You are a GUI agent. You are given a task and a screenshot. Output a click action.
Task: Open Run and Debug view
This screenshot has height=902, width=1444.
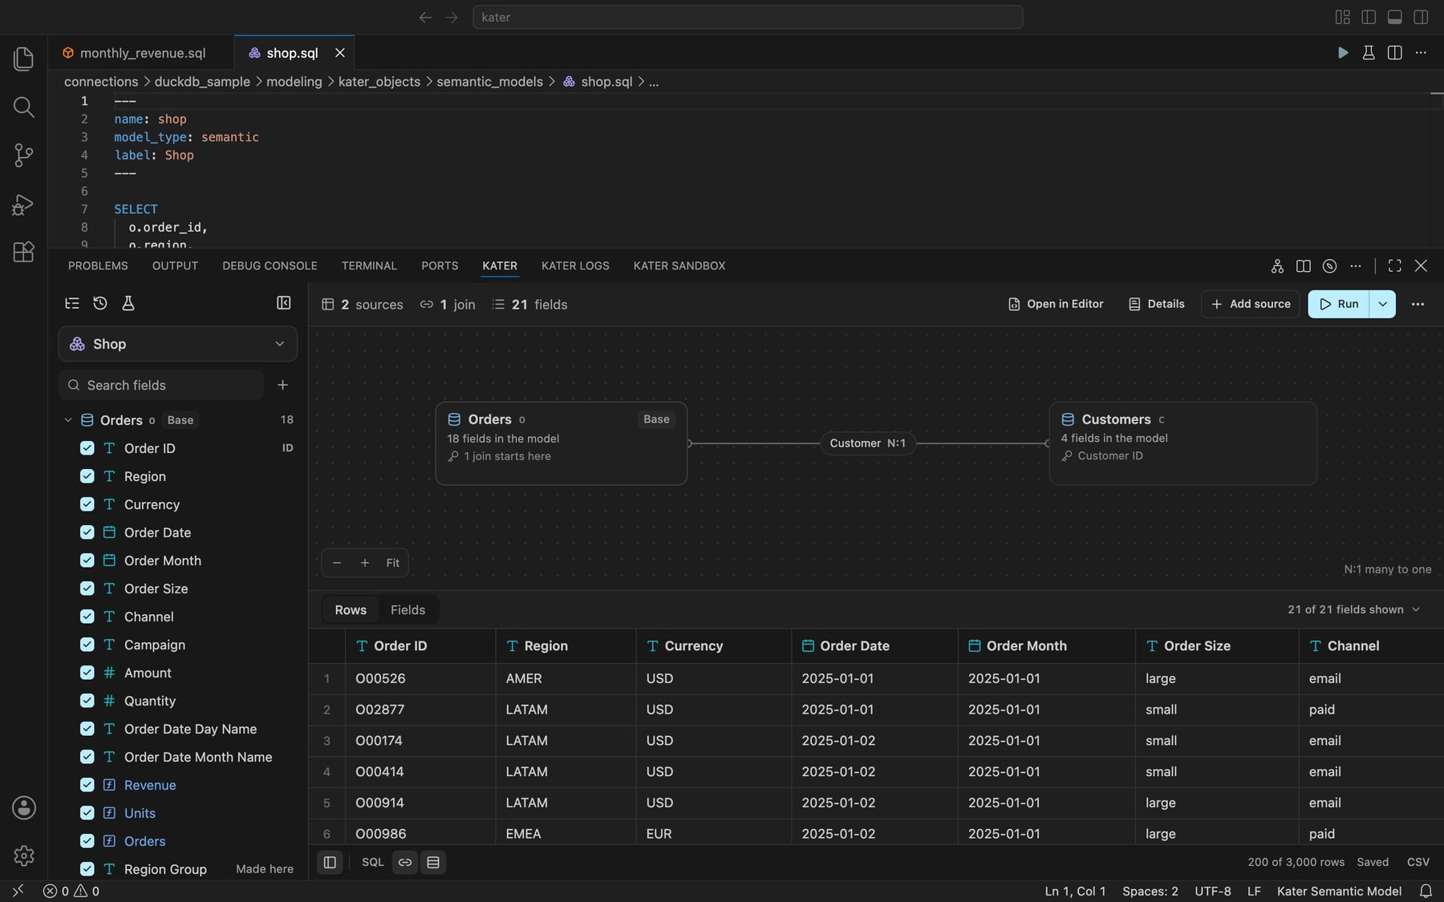(x=23, y=204)
